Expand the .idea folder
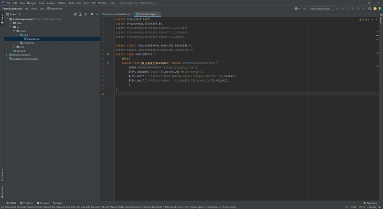Screen dimensions: 383x209 pyautogui.click(x=10, y=23)
